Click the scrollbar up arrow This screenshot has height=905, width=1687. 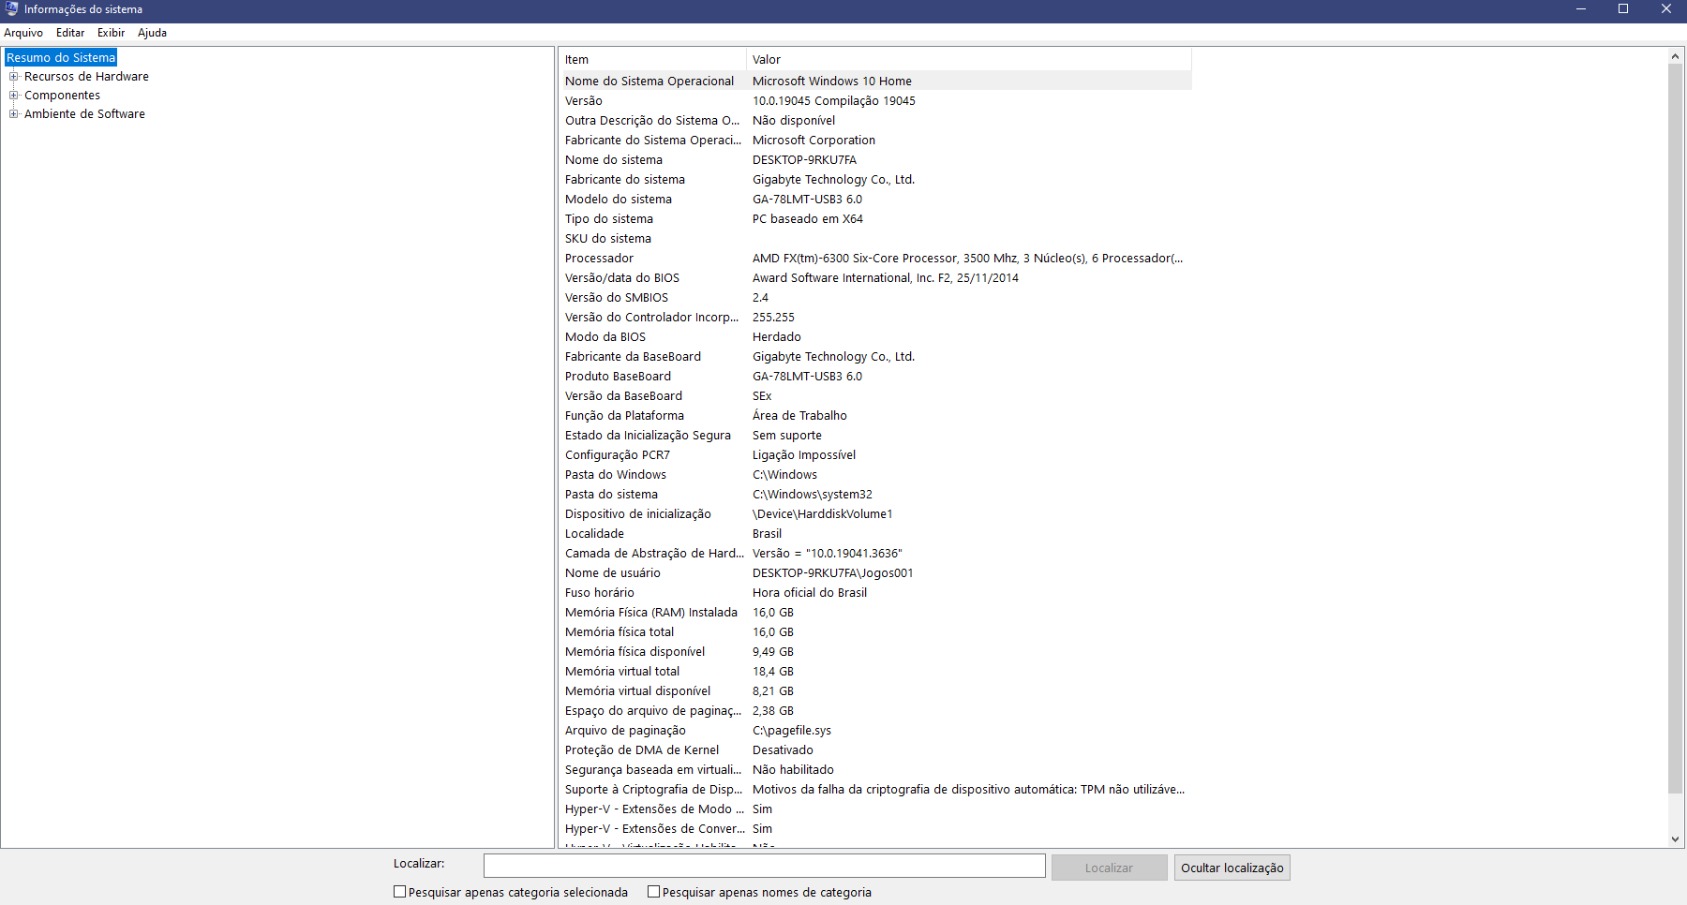1675,57
